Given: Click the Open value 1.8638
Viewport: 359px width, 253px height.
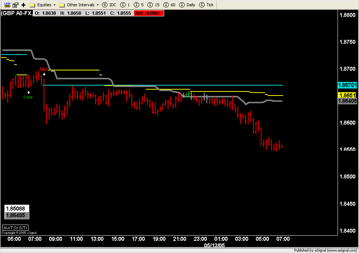Looking at the screenshot, I should 49,13.
